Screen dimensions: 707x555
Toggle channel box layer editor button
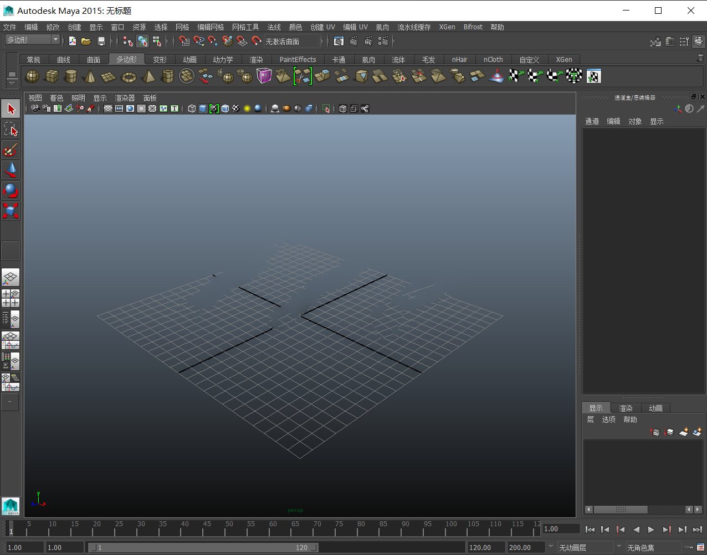pos(698,41)
